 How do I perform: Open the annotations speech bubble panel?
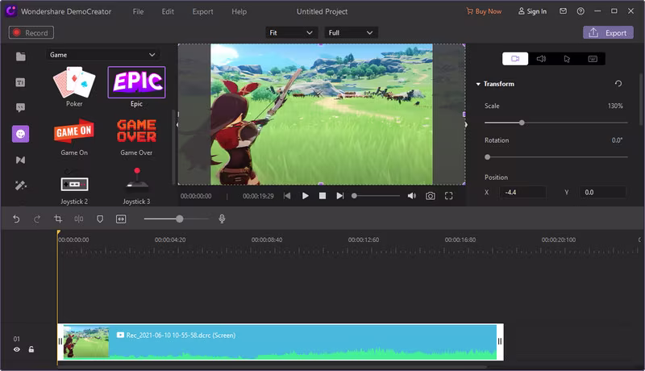[x=20, y=107]
